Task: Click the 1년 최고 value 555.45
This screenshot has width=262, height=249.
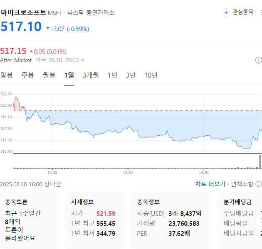Action: (106, 224)
